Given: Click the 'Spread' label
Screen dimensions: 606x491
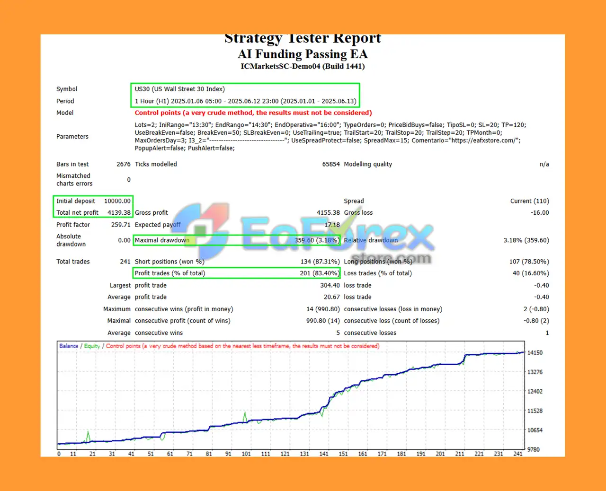Looking at the screenshot, I should pyautogui.click(x=354, y=201).
